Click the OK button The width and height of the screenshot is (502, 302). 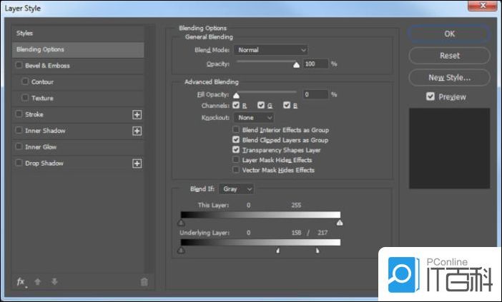click(x=449, y=34)
